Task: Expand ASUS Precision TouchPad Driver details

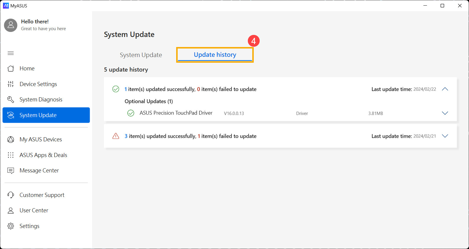Action: tap(445, 113)
